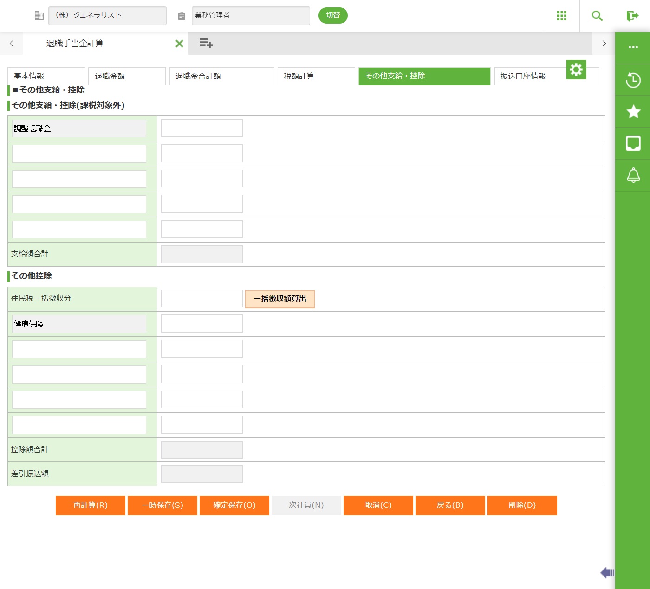650x589 pixels.
Task: Open the three-dots more menu in sidebar
Action: [x=633, y=47]
